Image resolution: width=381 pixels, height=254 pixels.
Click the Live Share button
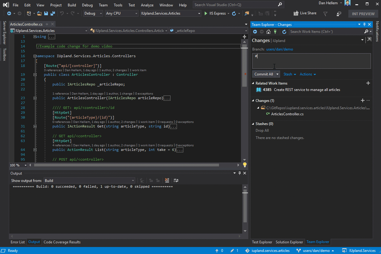coord(305,13)
